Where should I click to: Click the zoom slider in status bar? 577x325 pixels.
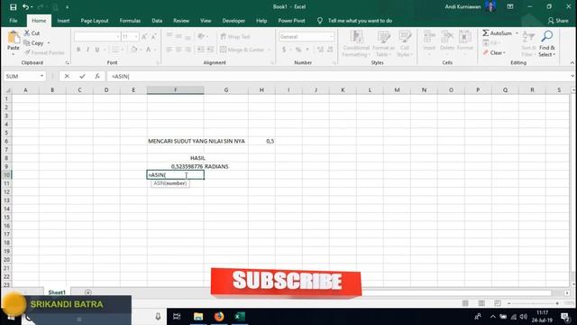[x=534, y=303]
